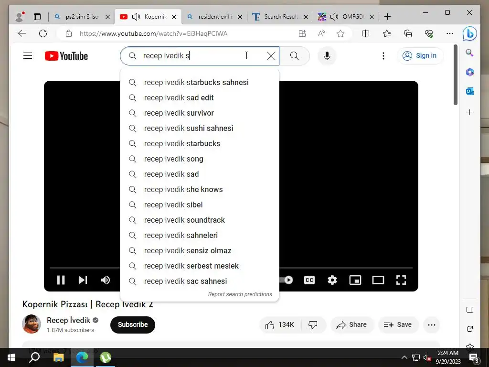Open Bing Copilot sidebar button
489x367 pixels.
tap(470, 33)
